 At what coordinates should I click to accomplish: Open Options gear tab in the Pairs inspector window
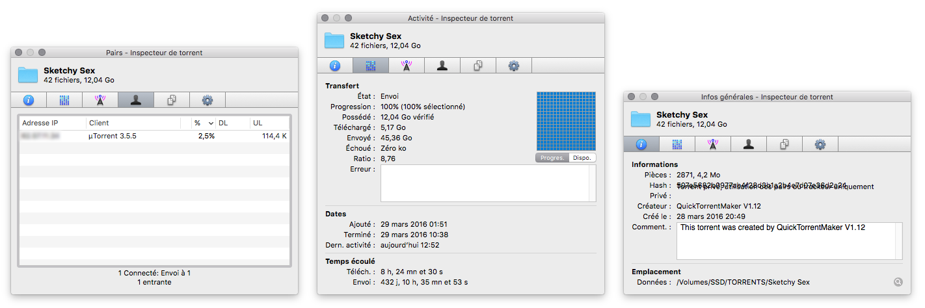pyautogui.click(x=208, y=100)
